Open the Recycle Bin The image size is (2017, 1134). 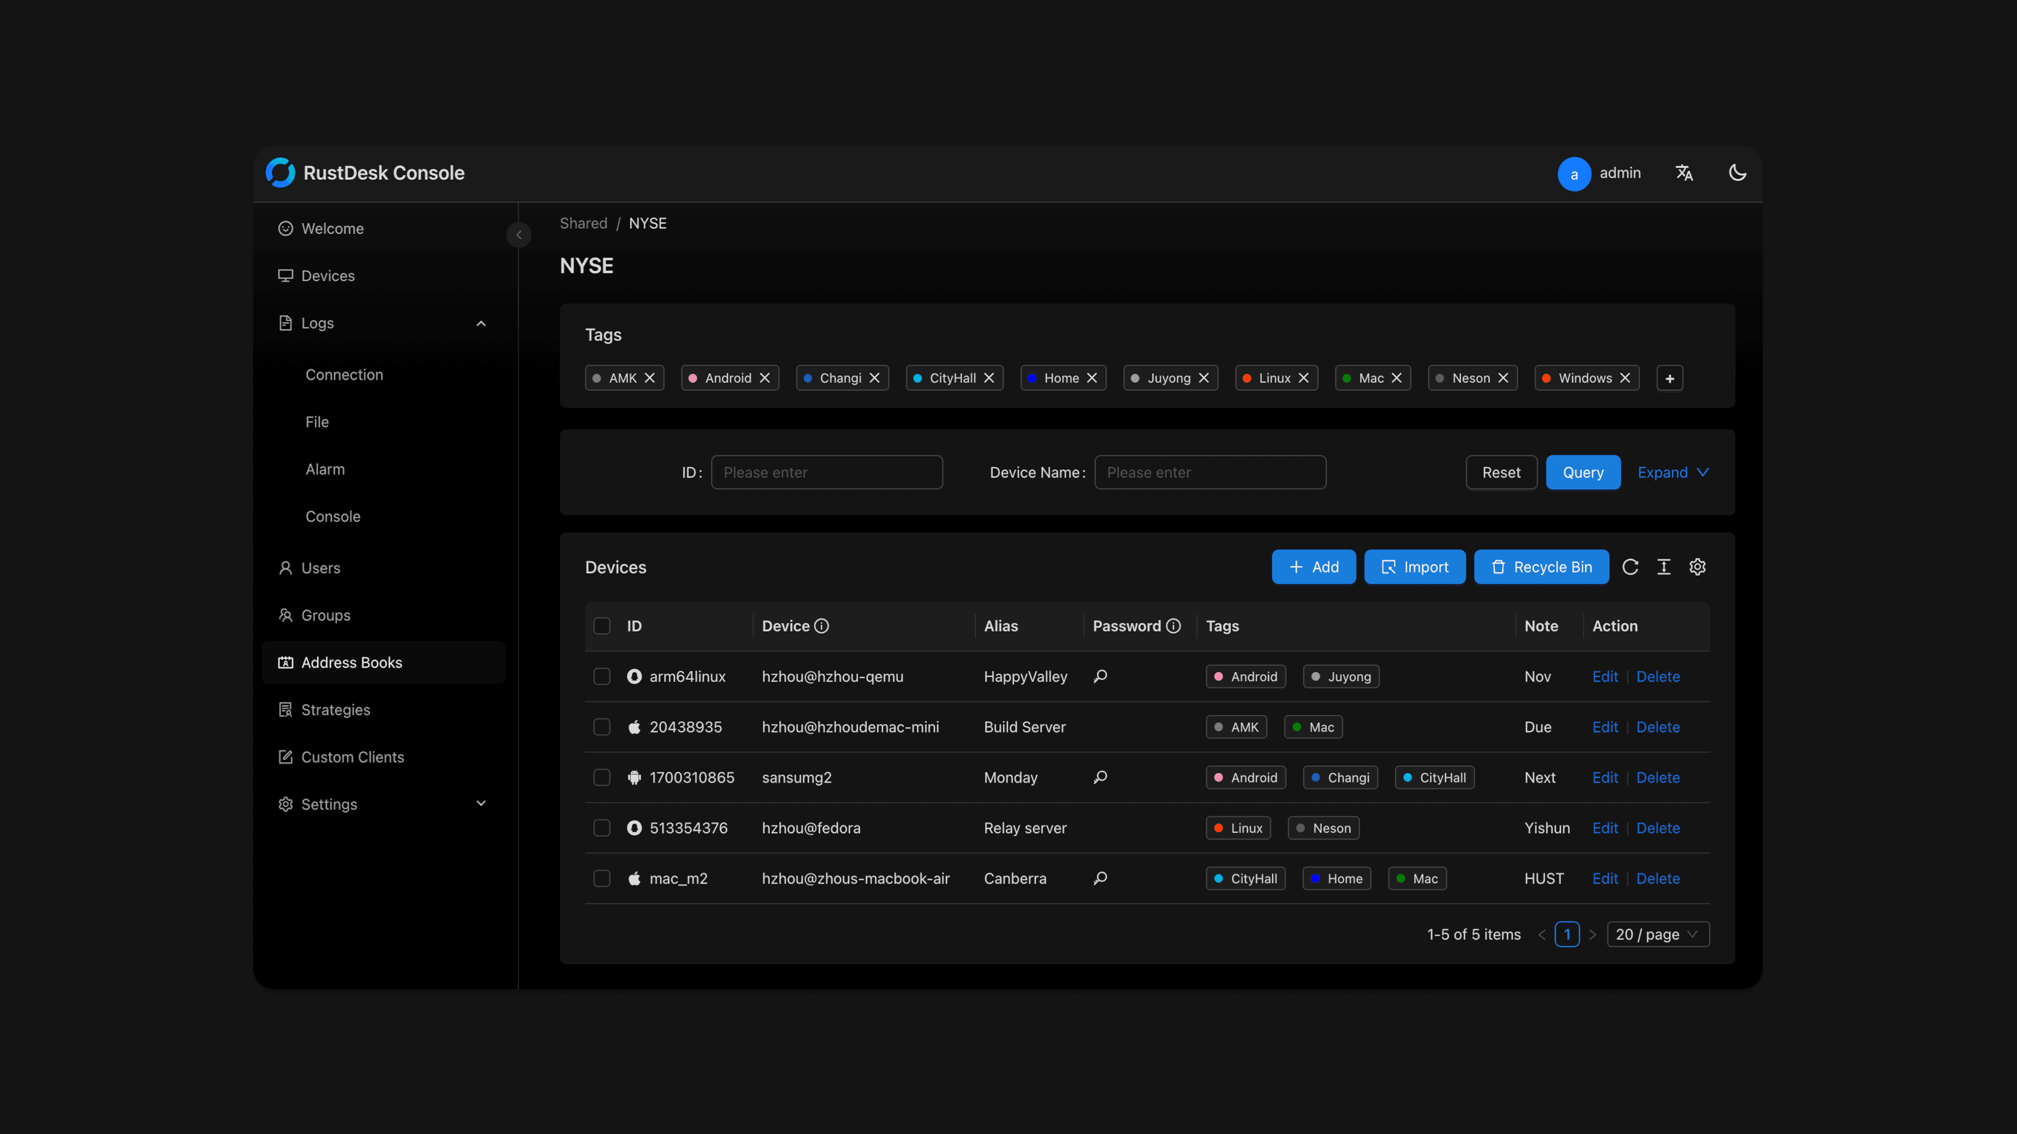pos(1542,566)
